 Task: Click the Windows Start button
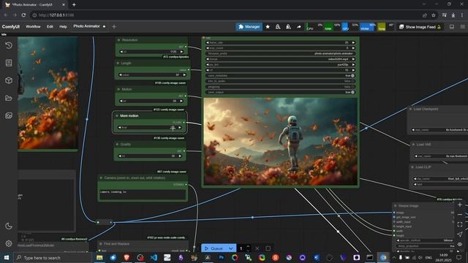[x=7, y=257]
